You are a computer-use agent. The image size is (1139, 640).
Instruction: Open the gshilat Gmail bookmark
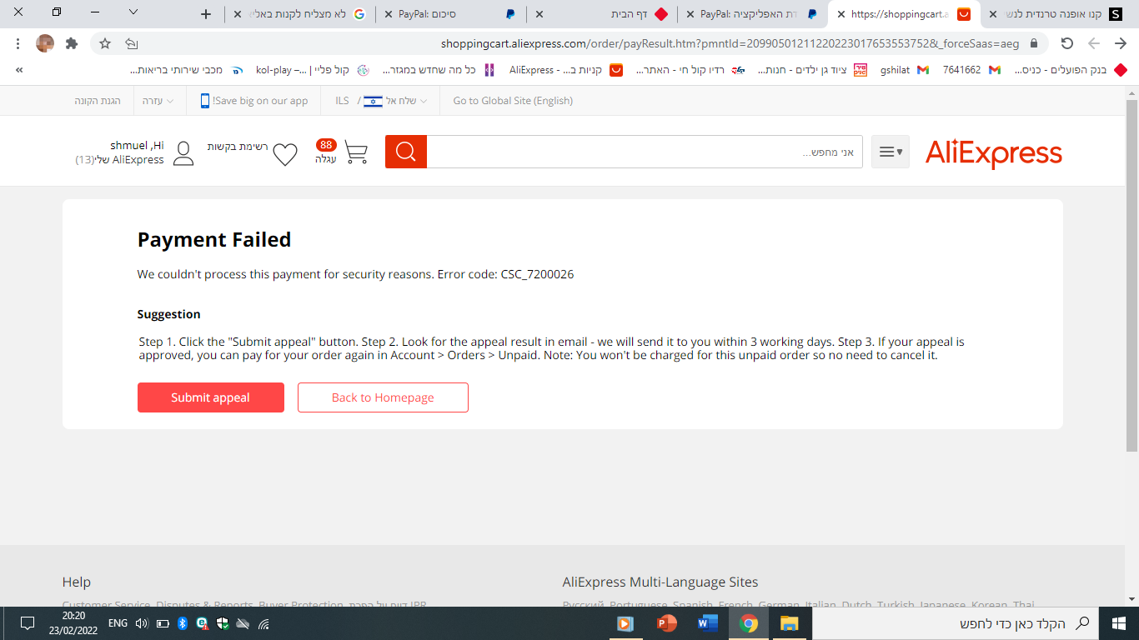pos(905,70)
